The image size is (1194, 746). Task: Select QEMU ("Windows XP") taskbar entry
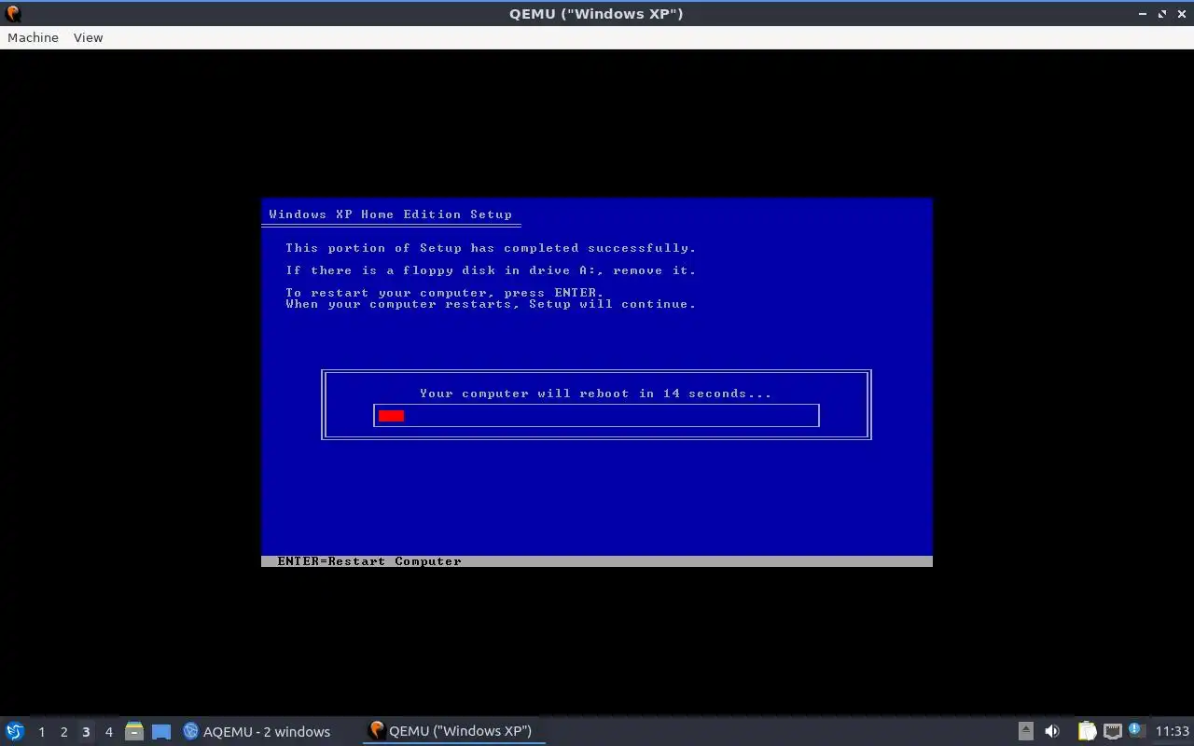(452, 731)
